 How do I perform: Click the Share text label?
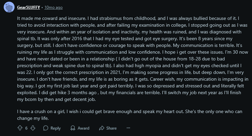click(x=111, y=128)
